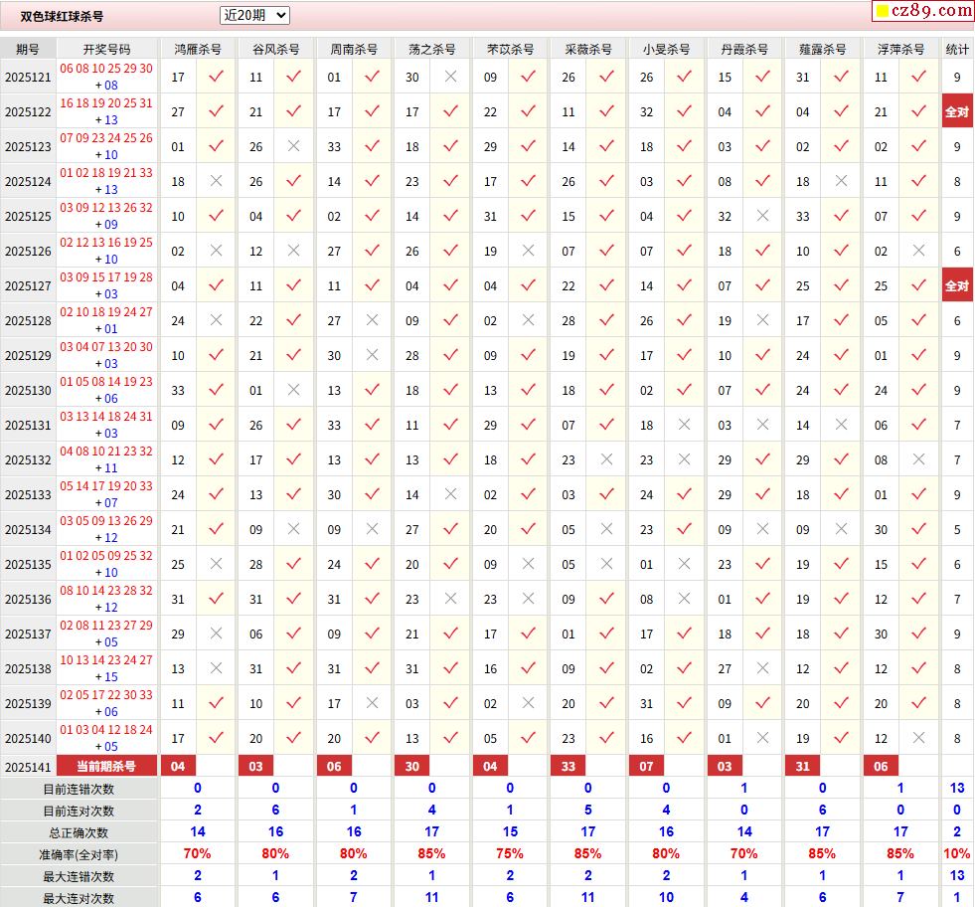Click 小旻杀号 checkmark in row 2025140
Screen dimensions: 975x907
(x=684, y=738)
